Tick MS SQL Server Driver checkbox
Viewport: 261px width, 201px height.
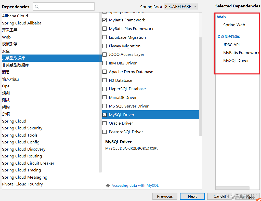(105, 106)
